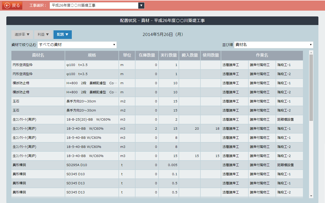Click the vertical scrollbar thumb

pos(311,88)
